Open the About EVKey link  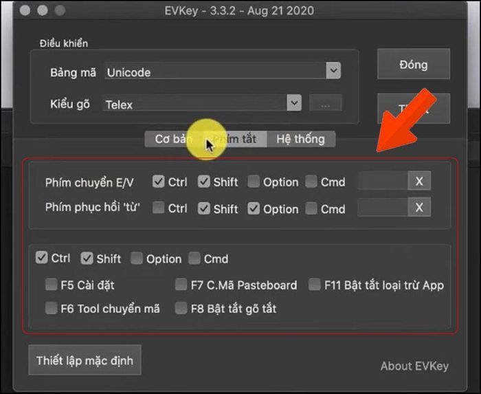pos(414,366)
